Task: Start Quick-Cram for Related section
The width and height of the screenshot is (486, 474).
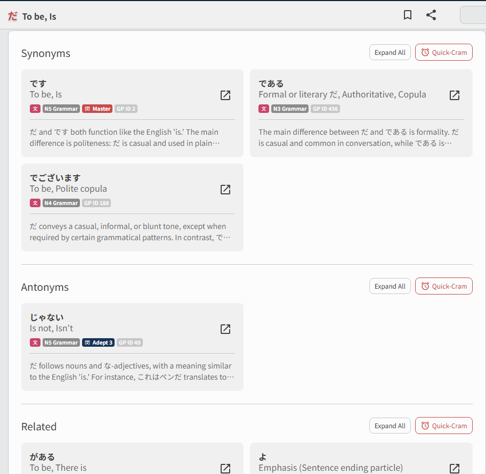Action: point(443,426)
